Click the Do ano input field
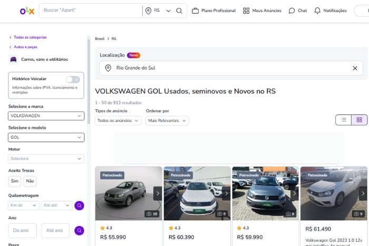 (x=23, y=231)
